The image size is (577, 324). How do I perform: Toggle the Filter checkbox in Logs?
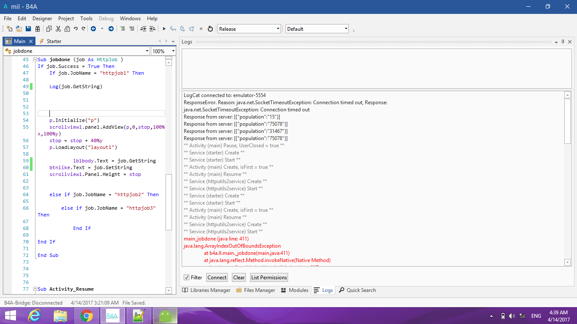tap(187, 278)
